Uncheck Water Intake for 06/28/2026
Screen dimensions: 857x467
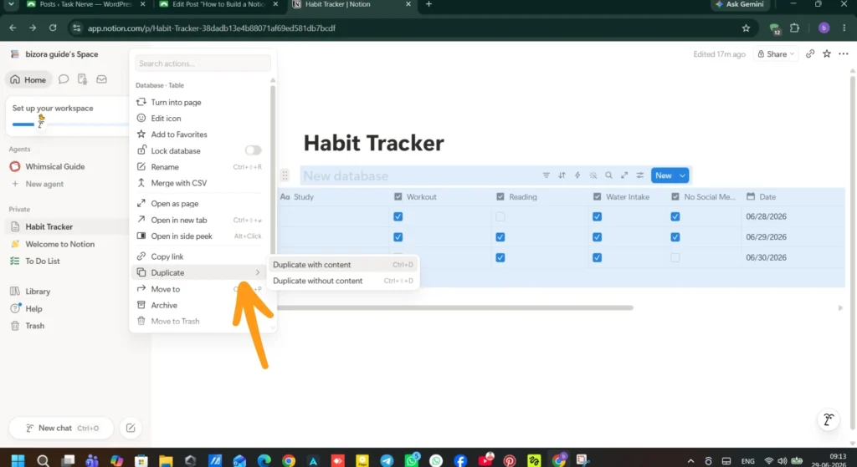click(x=597, y=216)
